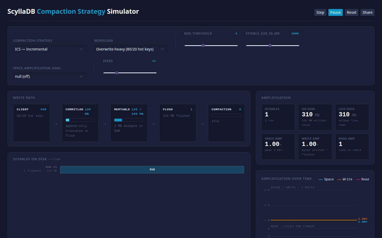Click the '310 MB flushed' text

[176, 116]
